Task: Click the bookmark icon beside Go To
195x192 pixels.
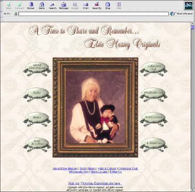Action: (x=16, y=14)
